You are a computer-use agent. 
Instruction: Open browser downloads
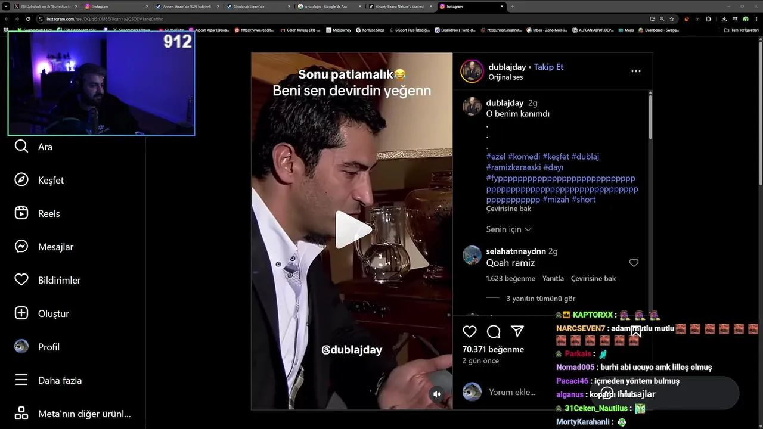[724, 19]
